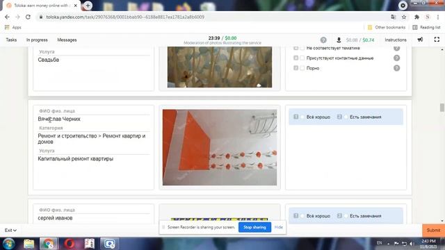
Task: Click the service text 'Капитальный ремонт квартиры'
Action: pos(76,159)
